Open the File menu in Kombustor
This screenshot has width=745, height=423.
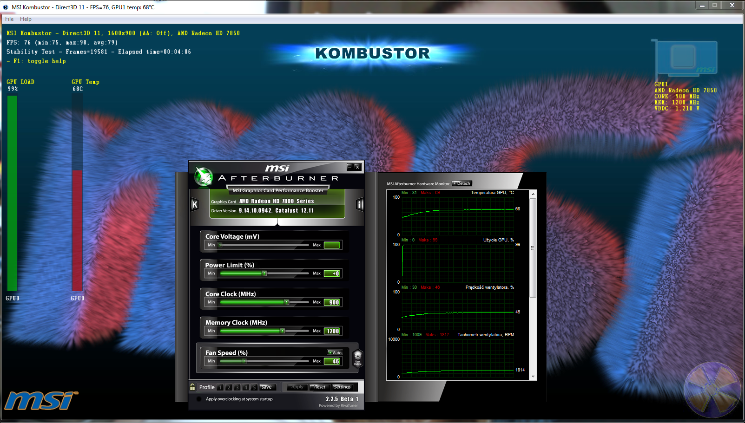pyautogui.click(x=9, y=19)
